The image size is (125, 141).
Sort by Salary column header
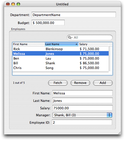tap(94, 44)
